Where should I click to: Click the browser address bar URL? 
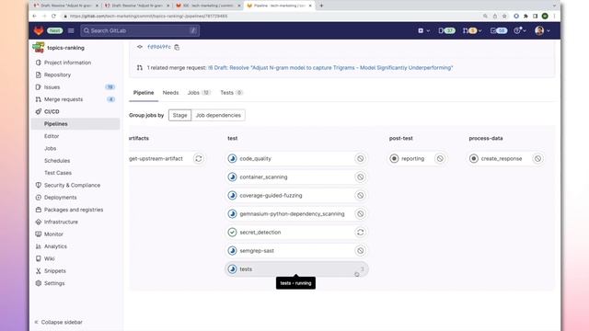tap(148, 17)
